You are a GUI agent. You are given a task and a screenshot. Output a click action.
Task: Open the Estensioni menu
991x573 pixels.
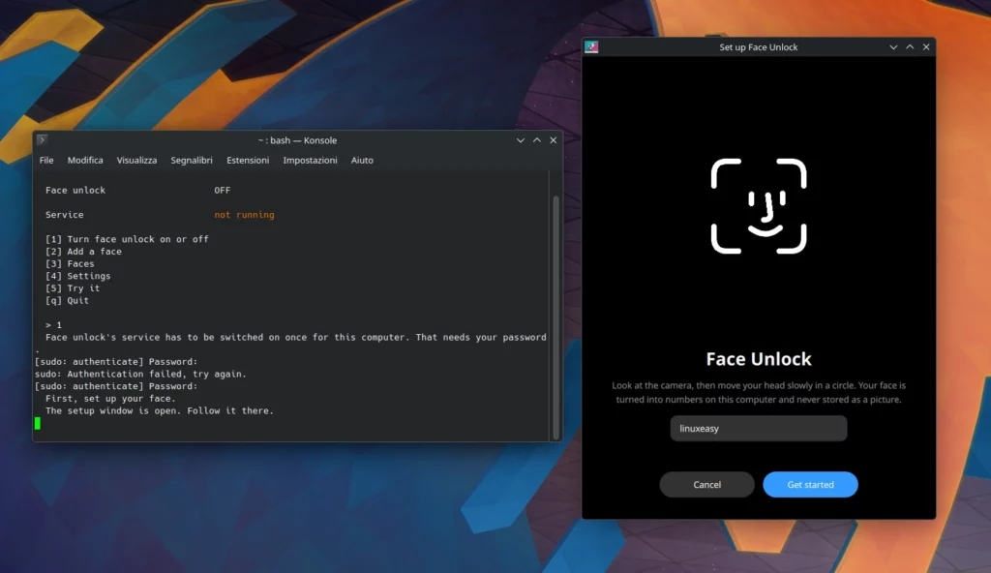tap(248, 160)
